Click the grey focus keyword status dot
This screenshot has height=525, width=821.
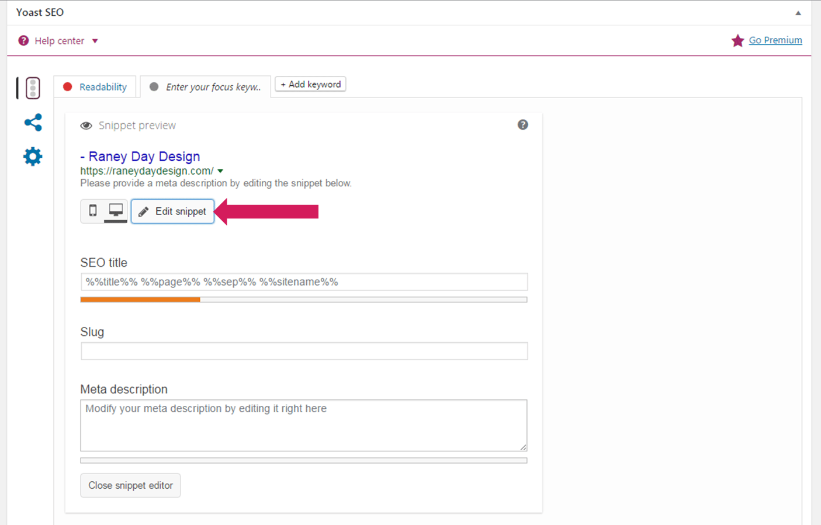click(x=154, y=87)
